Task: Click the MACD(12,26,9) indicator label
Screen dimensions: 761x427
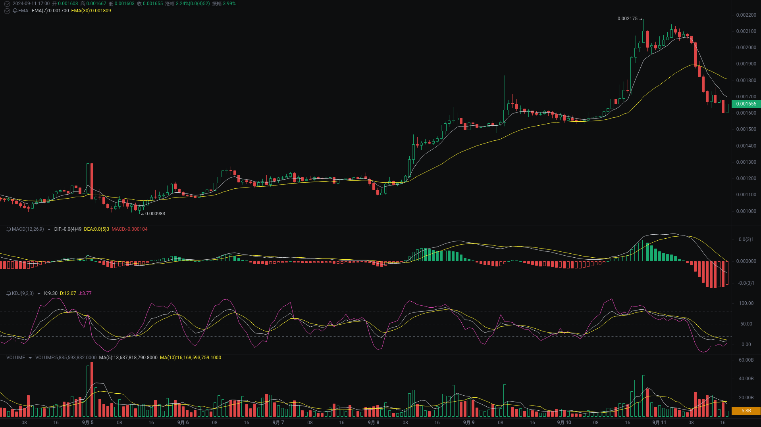Action: [28, 229]
